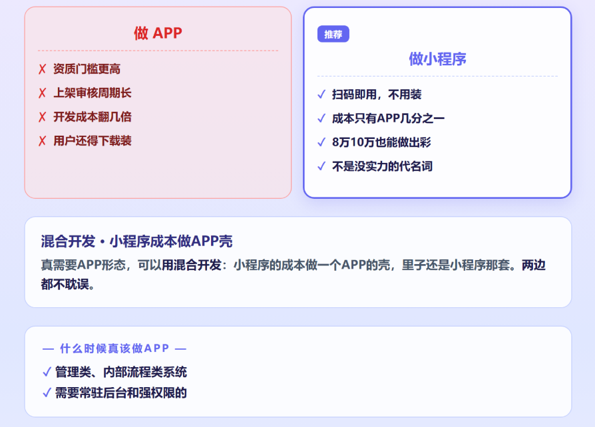Select the text 上架审核周期长
This screenshot has width=595, height=427.
tap(93, 93)
